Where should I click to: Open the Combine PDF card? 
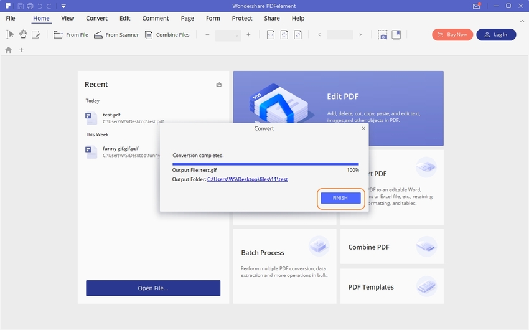392,247
